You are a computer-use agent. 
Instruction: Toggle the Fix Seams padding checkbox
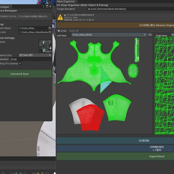click(20, 63)
